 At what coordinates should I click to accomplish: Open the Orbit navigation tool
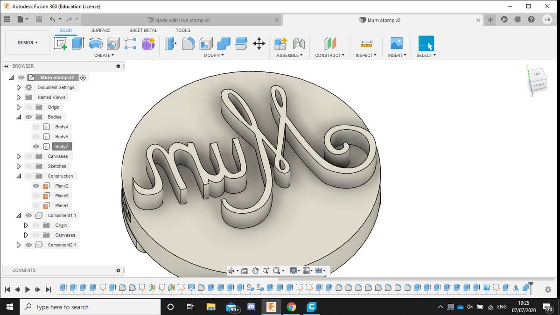[231, 271]
